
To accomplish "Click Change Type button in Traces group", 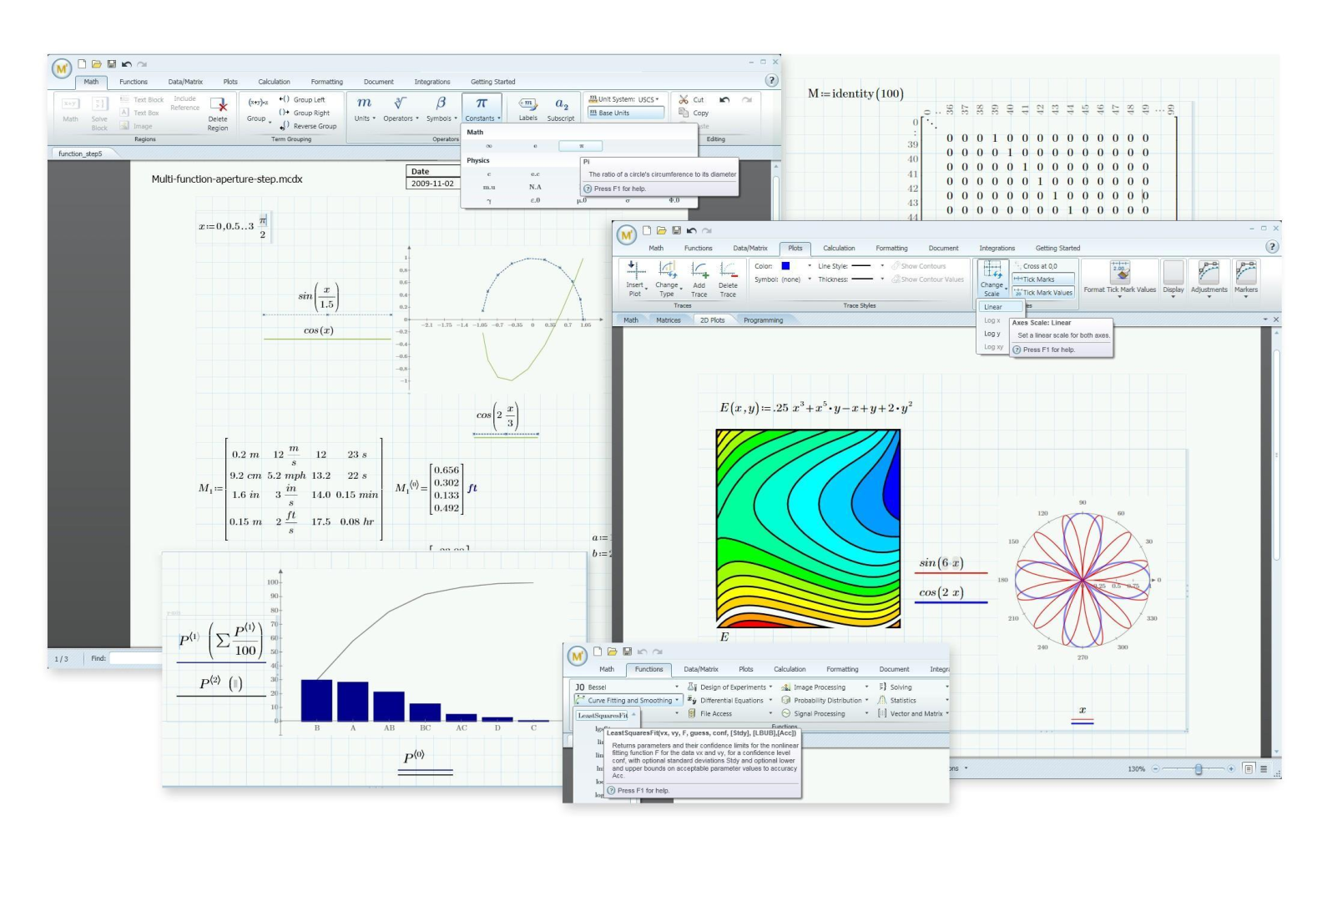I will pyautogui.click(x=667, y=279).
